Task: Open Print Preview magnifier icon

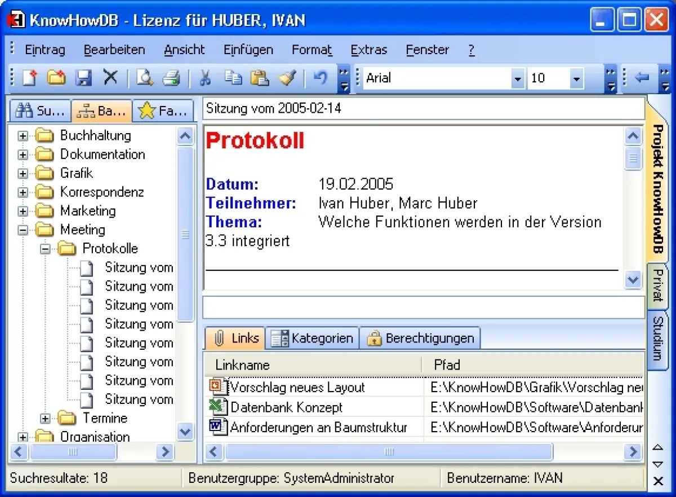Action: point(145,78)
